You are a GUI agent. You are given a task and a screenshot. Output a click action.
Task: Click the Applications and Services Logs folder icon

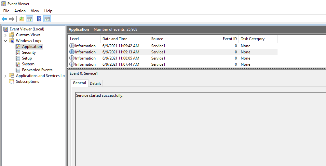point(12,76)
